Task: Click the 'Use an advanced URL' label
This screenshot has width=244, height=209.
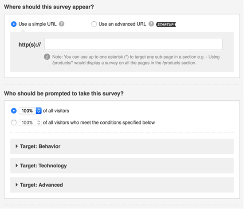Action: click(122, 24)
